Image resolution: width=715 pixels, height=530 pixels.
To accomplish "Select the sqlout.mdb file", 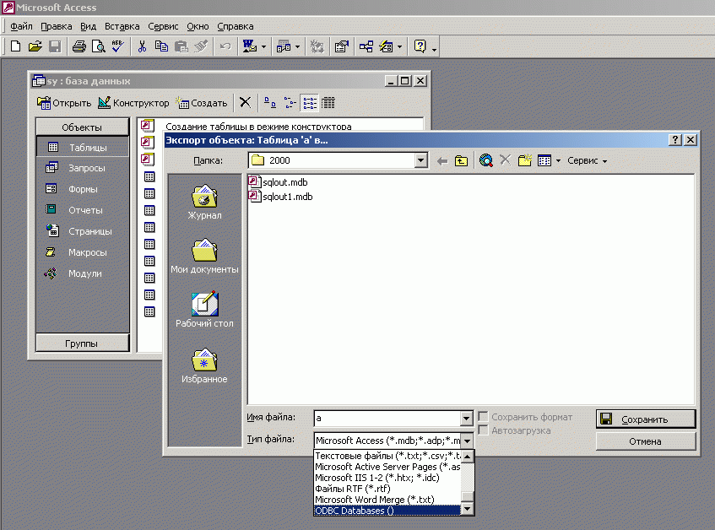I will pyautogui.click(x=279, y=181).
